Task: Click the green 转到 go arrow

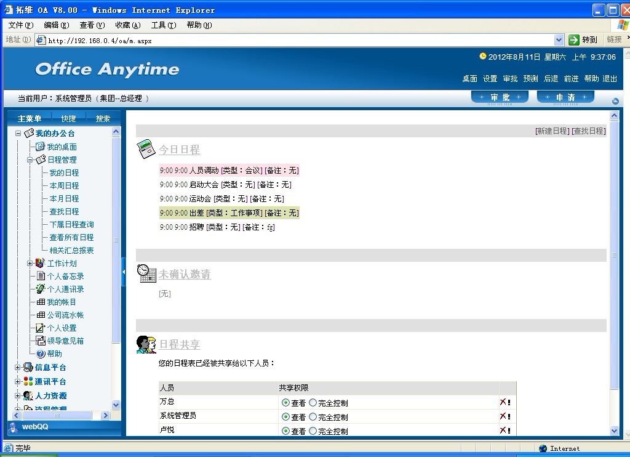Action: tap(574, 39)
